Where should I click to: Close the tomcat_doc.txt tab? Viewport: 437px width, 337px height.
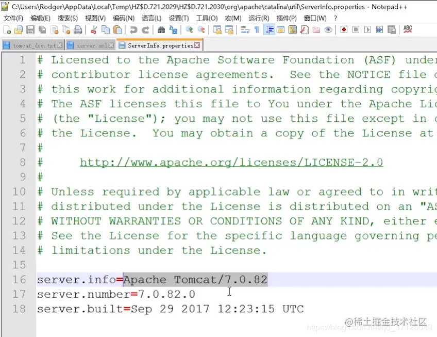[59, 45]
